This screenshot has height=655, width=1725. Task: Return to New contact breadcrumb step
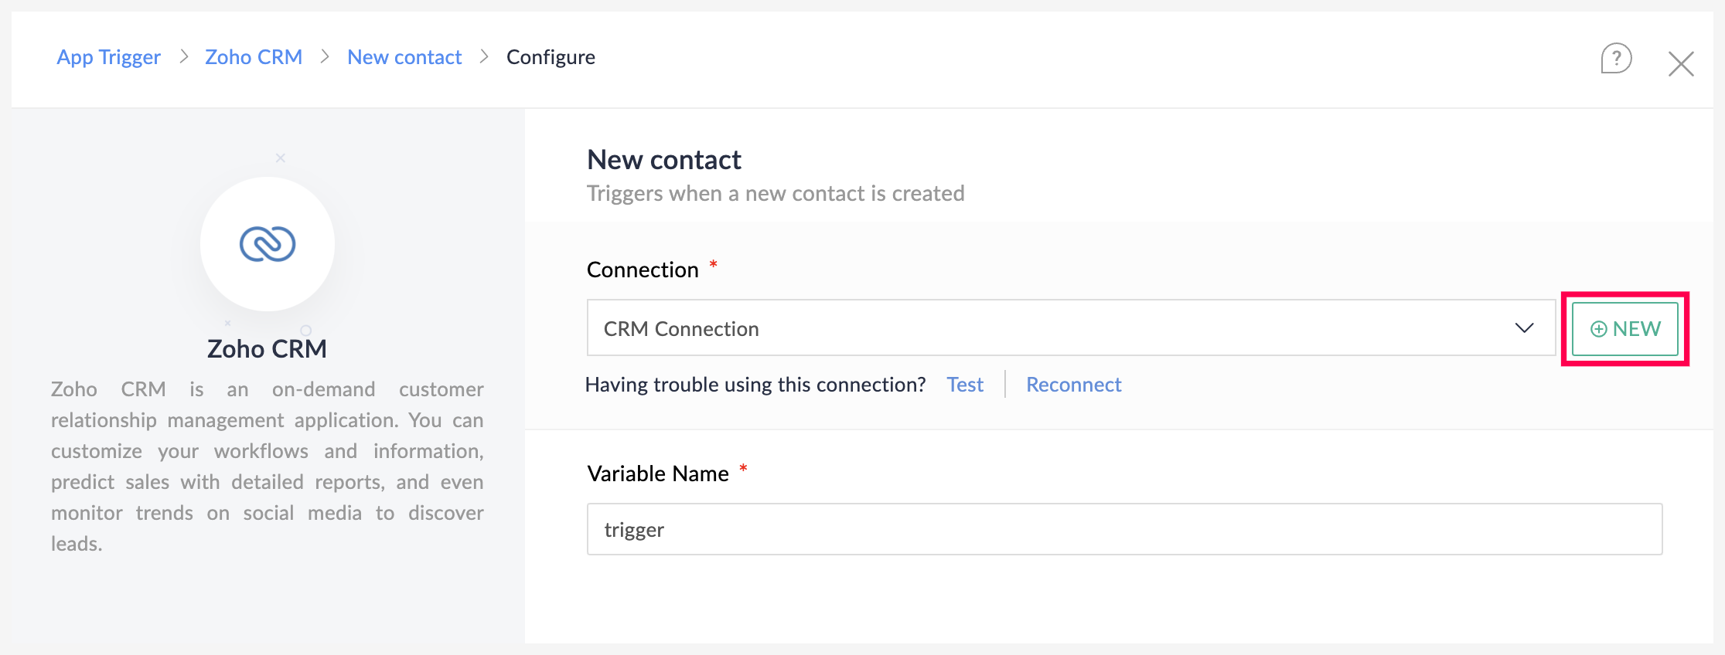pyautogui.click(x=404, y=57)
